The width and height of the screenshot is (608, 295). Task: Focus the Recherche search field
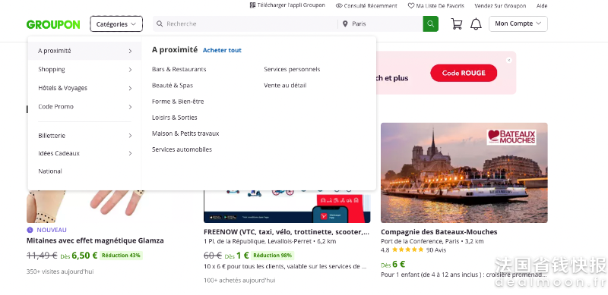[245, 24]
